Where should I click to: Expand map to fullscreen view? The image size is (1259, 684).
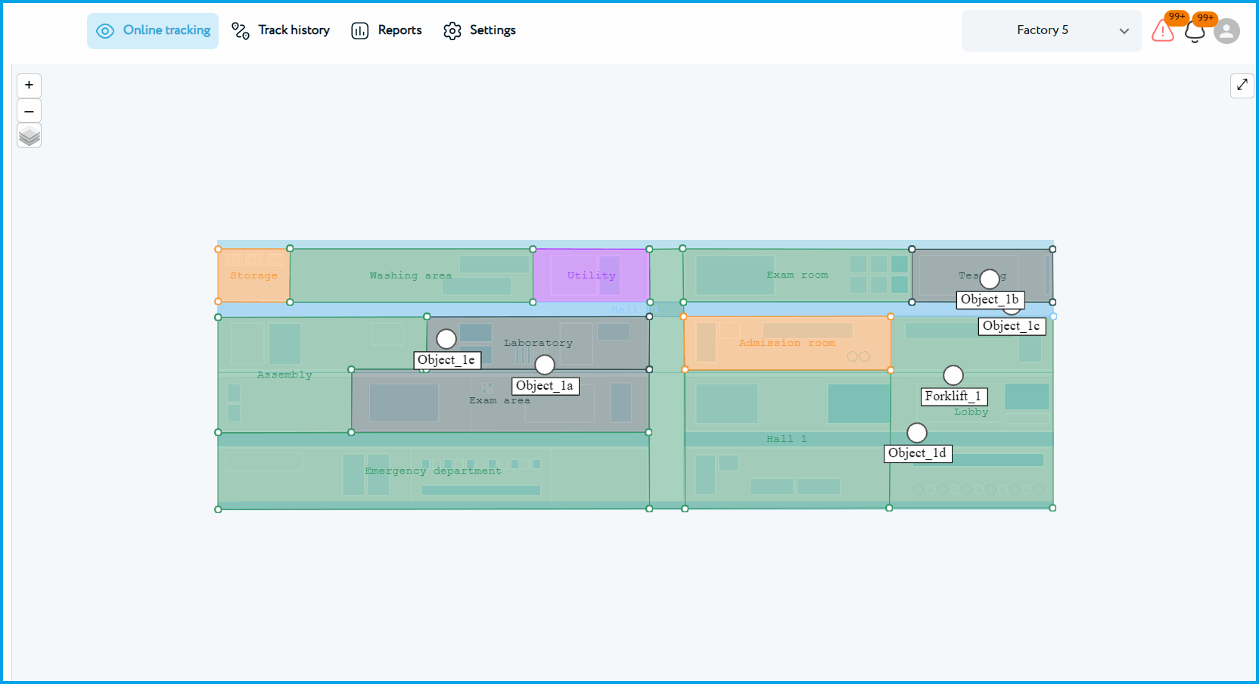[1242, 85]
